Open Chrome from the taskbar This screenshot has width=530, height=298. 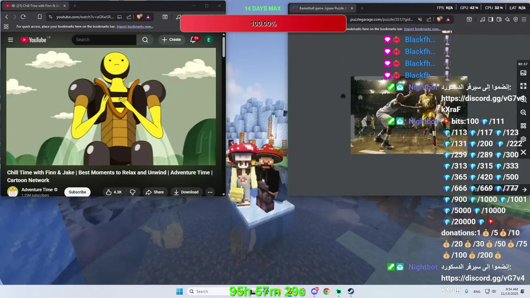[x=326, y=291]
